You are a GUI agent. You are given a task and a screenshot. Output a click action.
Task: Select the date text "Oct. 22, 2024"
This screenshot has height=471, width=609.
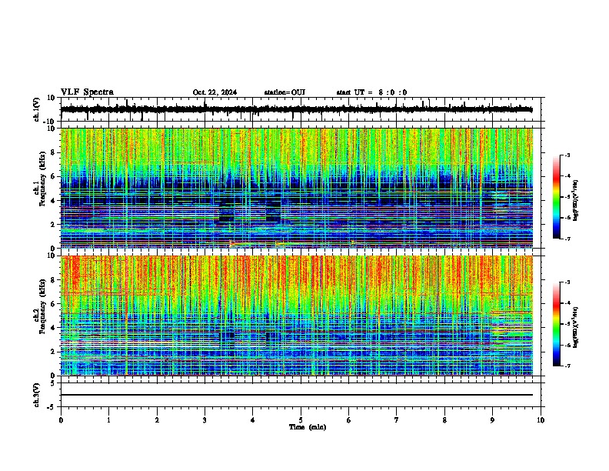pyautogui.click(x=215, y=92)
